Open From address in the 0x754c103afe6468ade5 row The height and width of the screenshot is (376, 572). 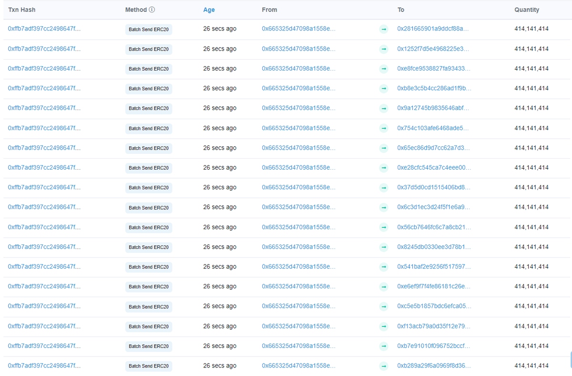[x=298, y=128]
